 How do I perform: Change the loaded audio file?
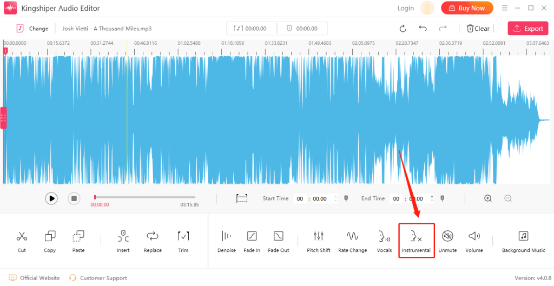click(32, 29)
